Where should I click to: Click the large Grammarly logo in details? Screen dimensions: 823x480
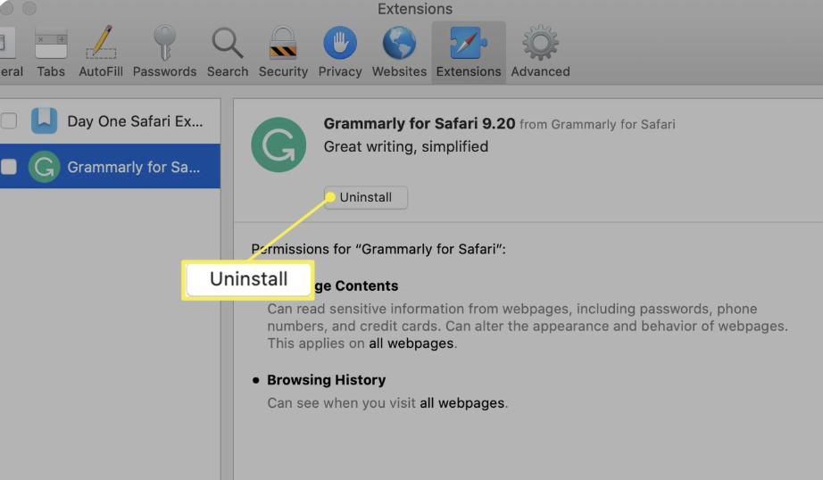[278, 145]
